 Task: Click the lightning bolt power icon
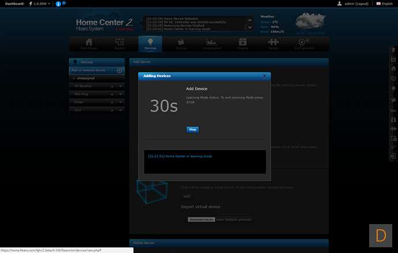click(31, 4)
